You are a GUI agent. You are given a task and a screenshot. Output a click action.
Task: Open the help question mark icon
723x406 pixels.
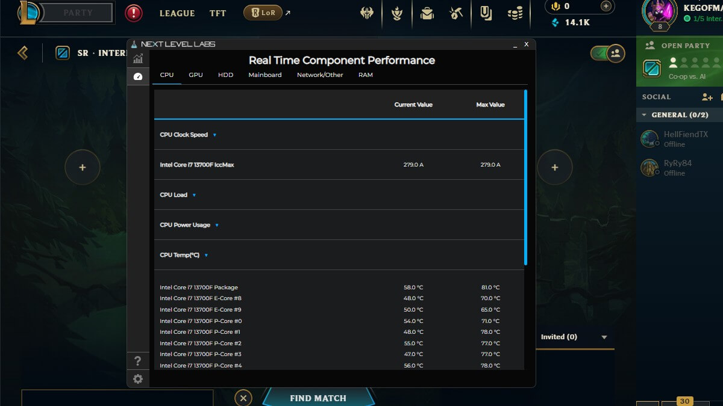138,360
